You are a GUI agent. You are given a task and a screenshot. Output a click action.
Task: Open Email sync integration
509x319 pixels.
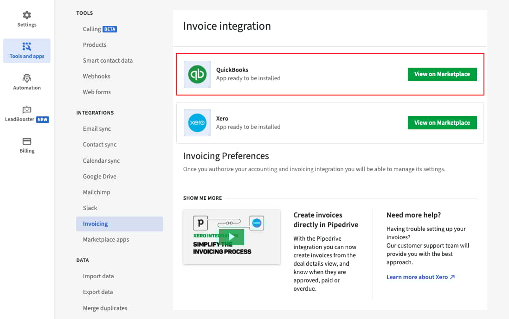(x=97, y=128)
